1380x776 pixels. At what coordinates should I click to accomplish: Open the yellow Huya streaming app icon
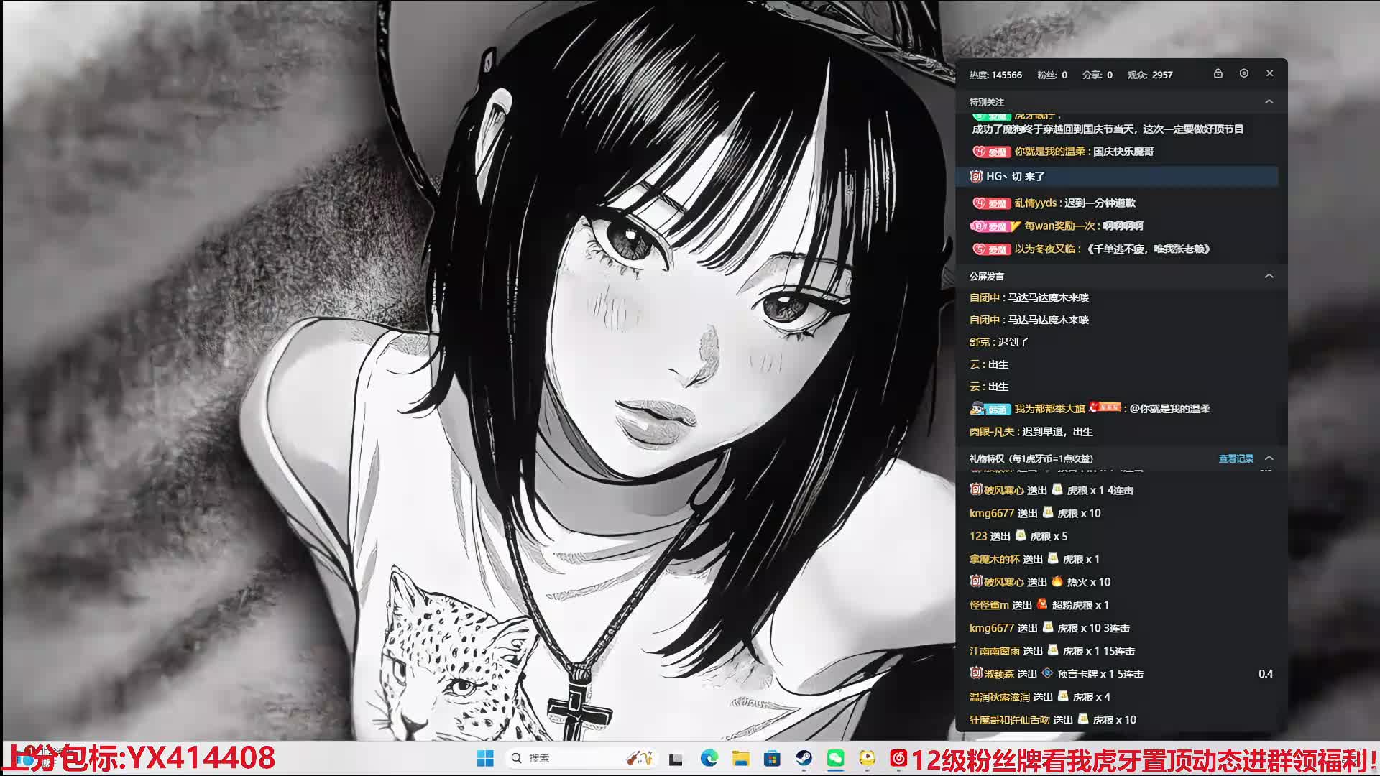click(x=868, y=758)
